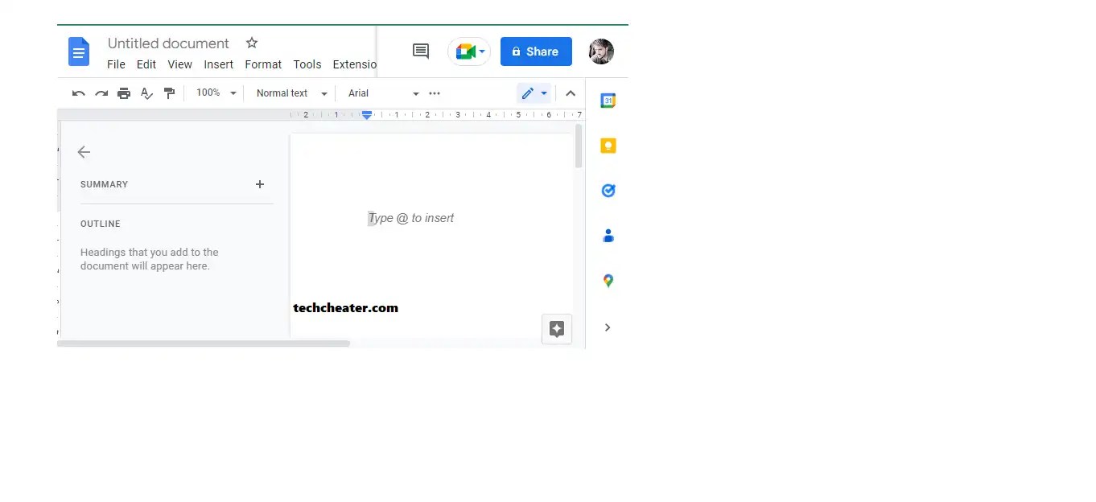The height and width of the screenshot is (502, 1096).
Task: Click the Share button
Action: click(x=536, y=51)
